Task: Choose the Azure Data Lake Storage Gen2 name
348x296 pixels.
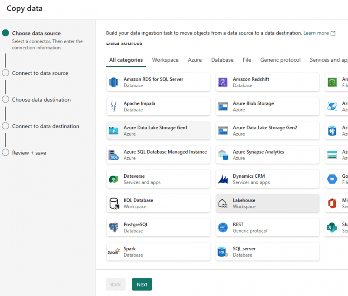Action: click(x=265, y=127)
